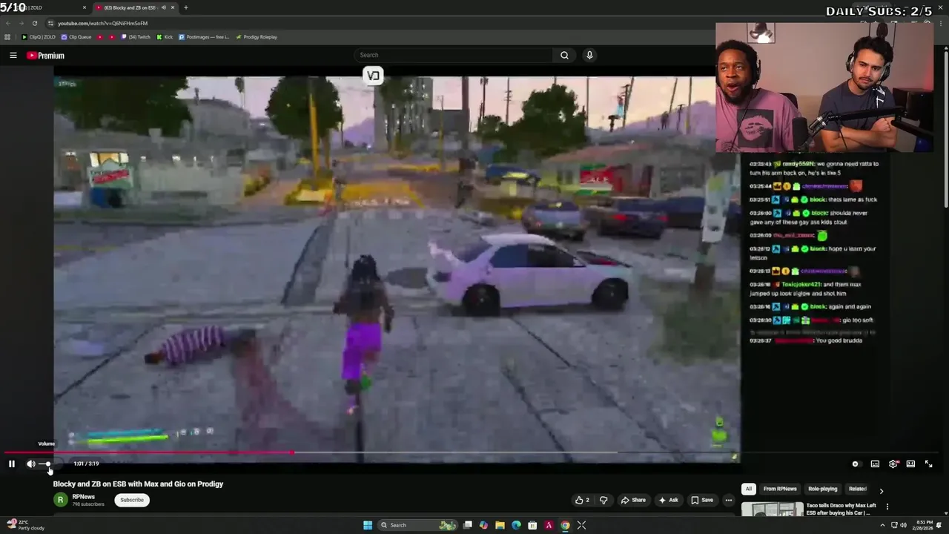Reload the page
The height and width of the screenshot is (534, 949).
(x=34, y=23)
